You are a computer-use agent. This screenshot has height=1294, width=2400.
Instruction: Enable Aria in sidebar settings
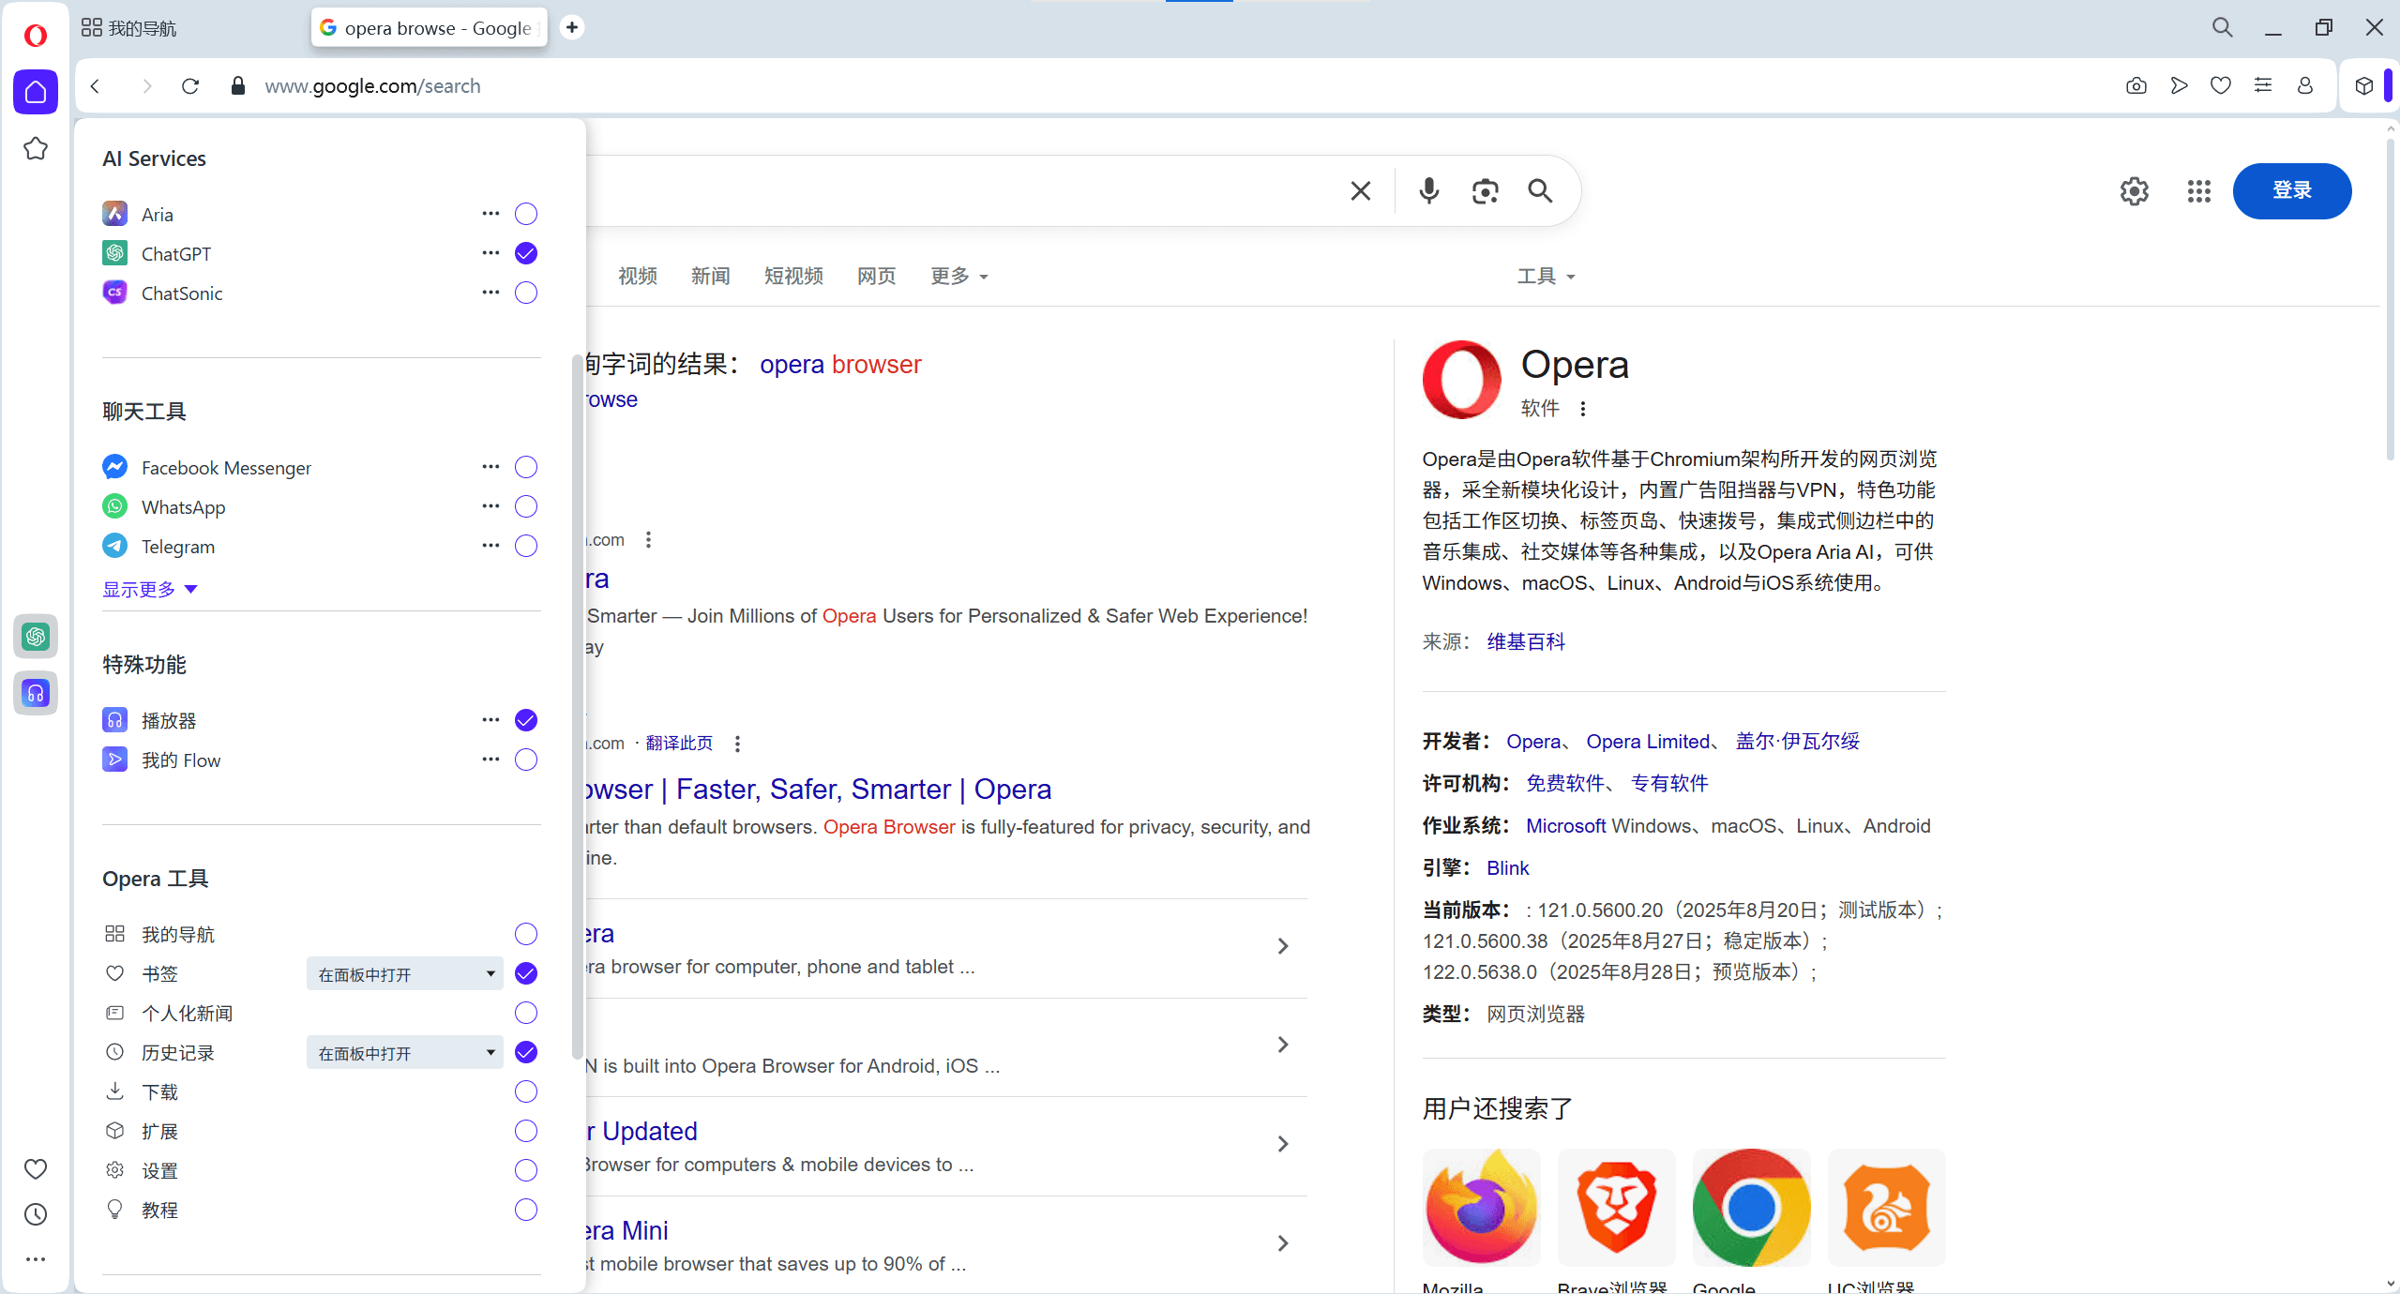pos(526,214)
